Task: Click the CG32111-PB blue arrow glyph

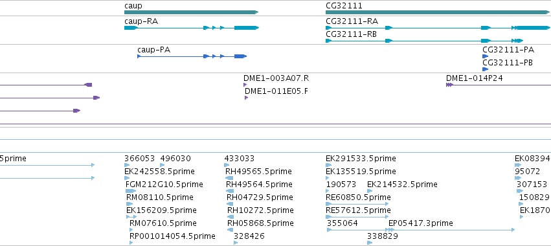Action: point(486,69)
